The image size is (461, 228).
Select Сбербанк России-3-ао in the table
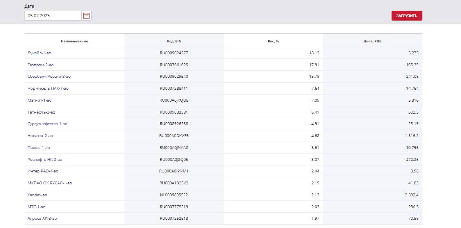49,77
